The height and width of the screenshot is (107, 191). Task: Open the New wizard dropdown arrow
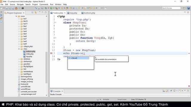(4, 8)
